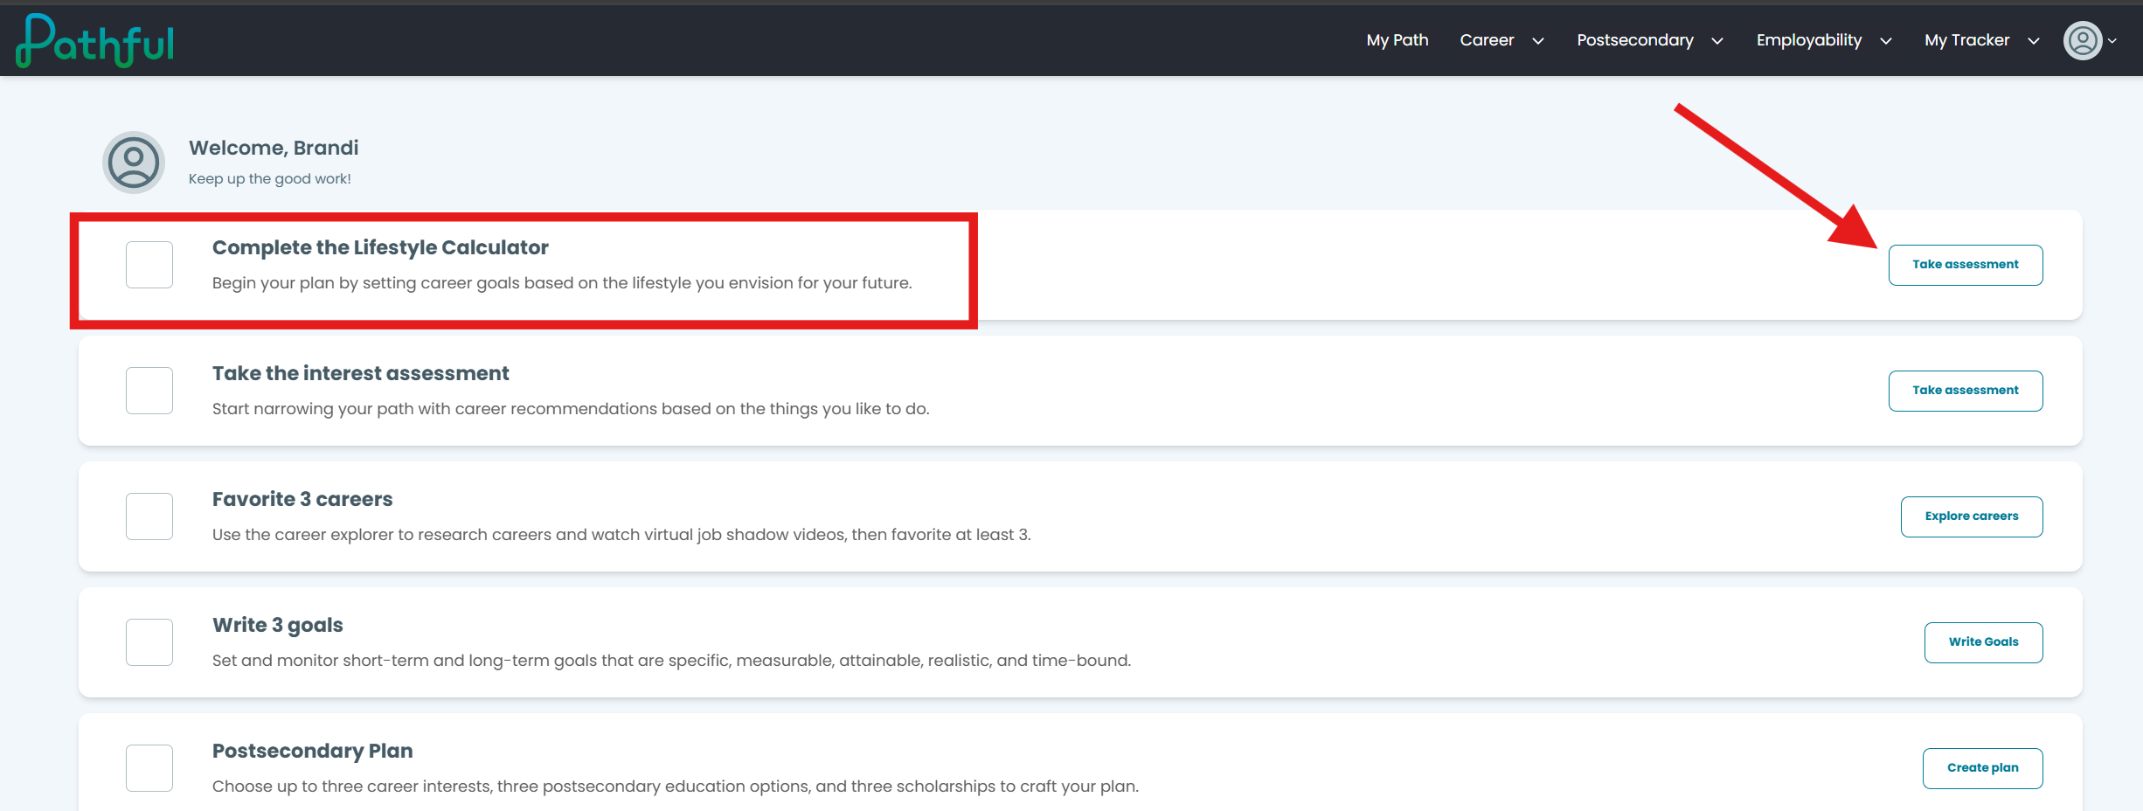Check the Take the interest assessment checkbox
The image size is (2143, 811).
coord(149,391)
